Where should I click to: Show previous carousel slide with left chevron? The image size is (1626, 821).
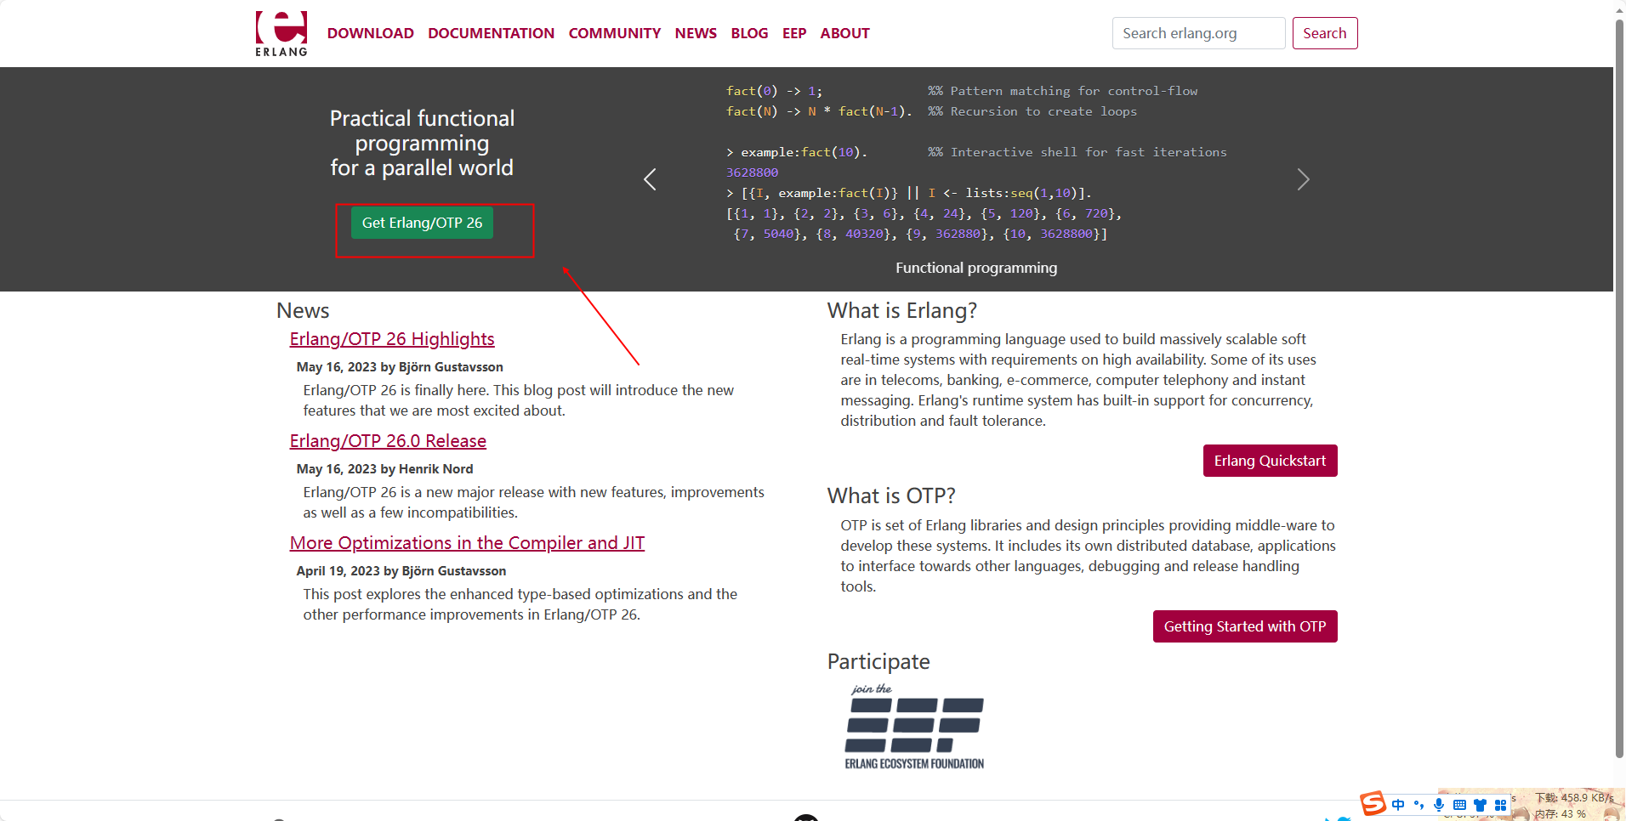(x=650, y=179)
